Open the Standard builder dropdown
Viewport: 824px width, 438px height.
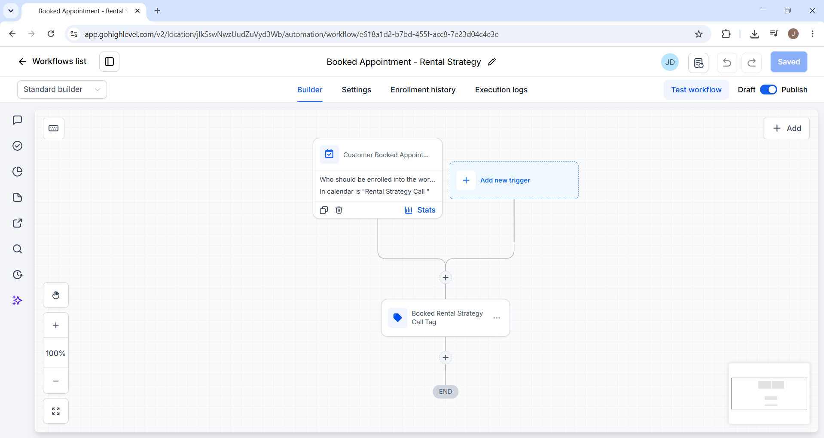point(62,89)
